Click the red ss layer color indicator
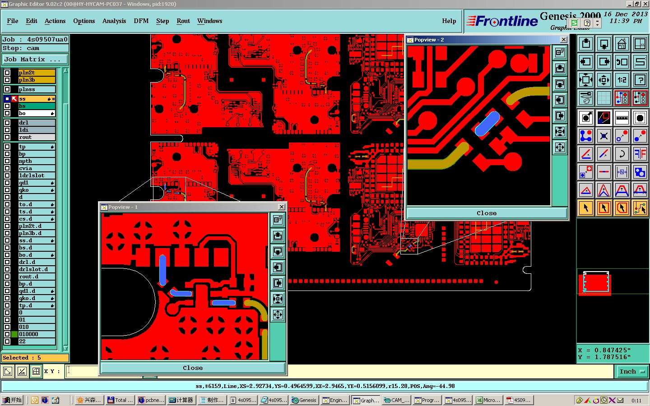The image size is (650, 406). (x=14, y=99)
